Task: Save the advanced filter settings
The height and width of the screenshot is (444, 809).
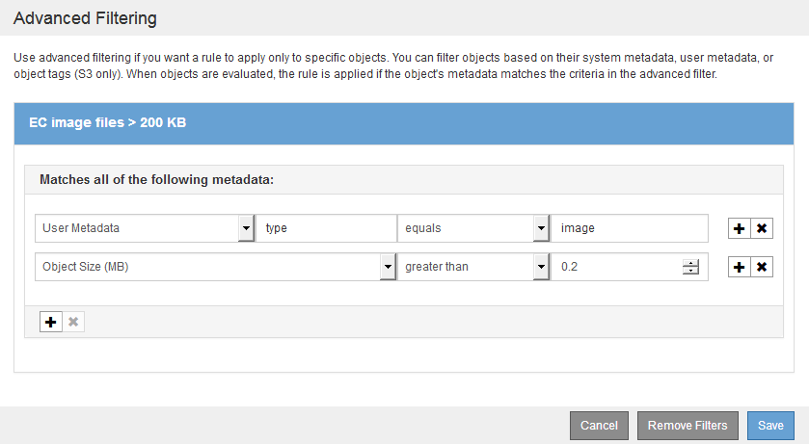Action: (x=769, y=426)
